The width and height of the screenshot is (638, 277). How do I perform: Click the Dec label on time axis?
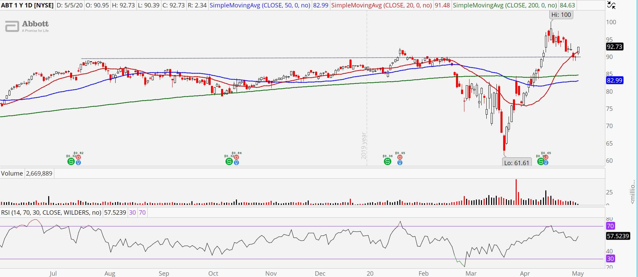(320, 273)
